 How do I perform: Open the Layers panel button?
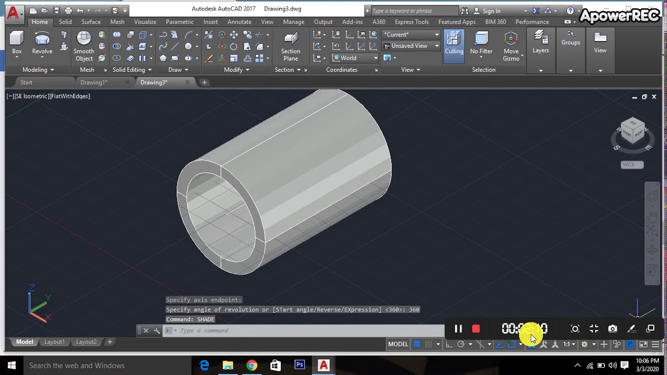pyautogui.click(x=540, y=43)
